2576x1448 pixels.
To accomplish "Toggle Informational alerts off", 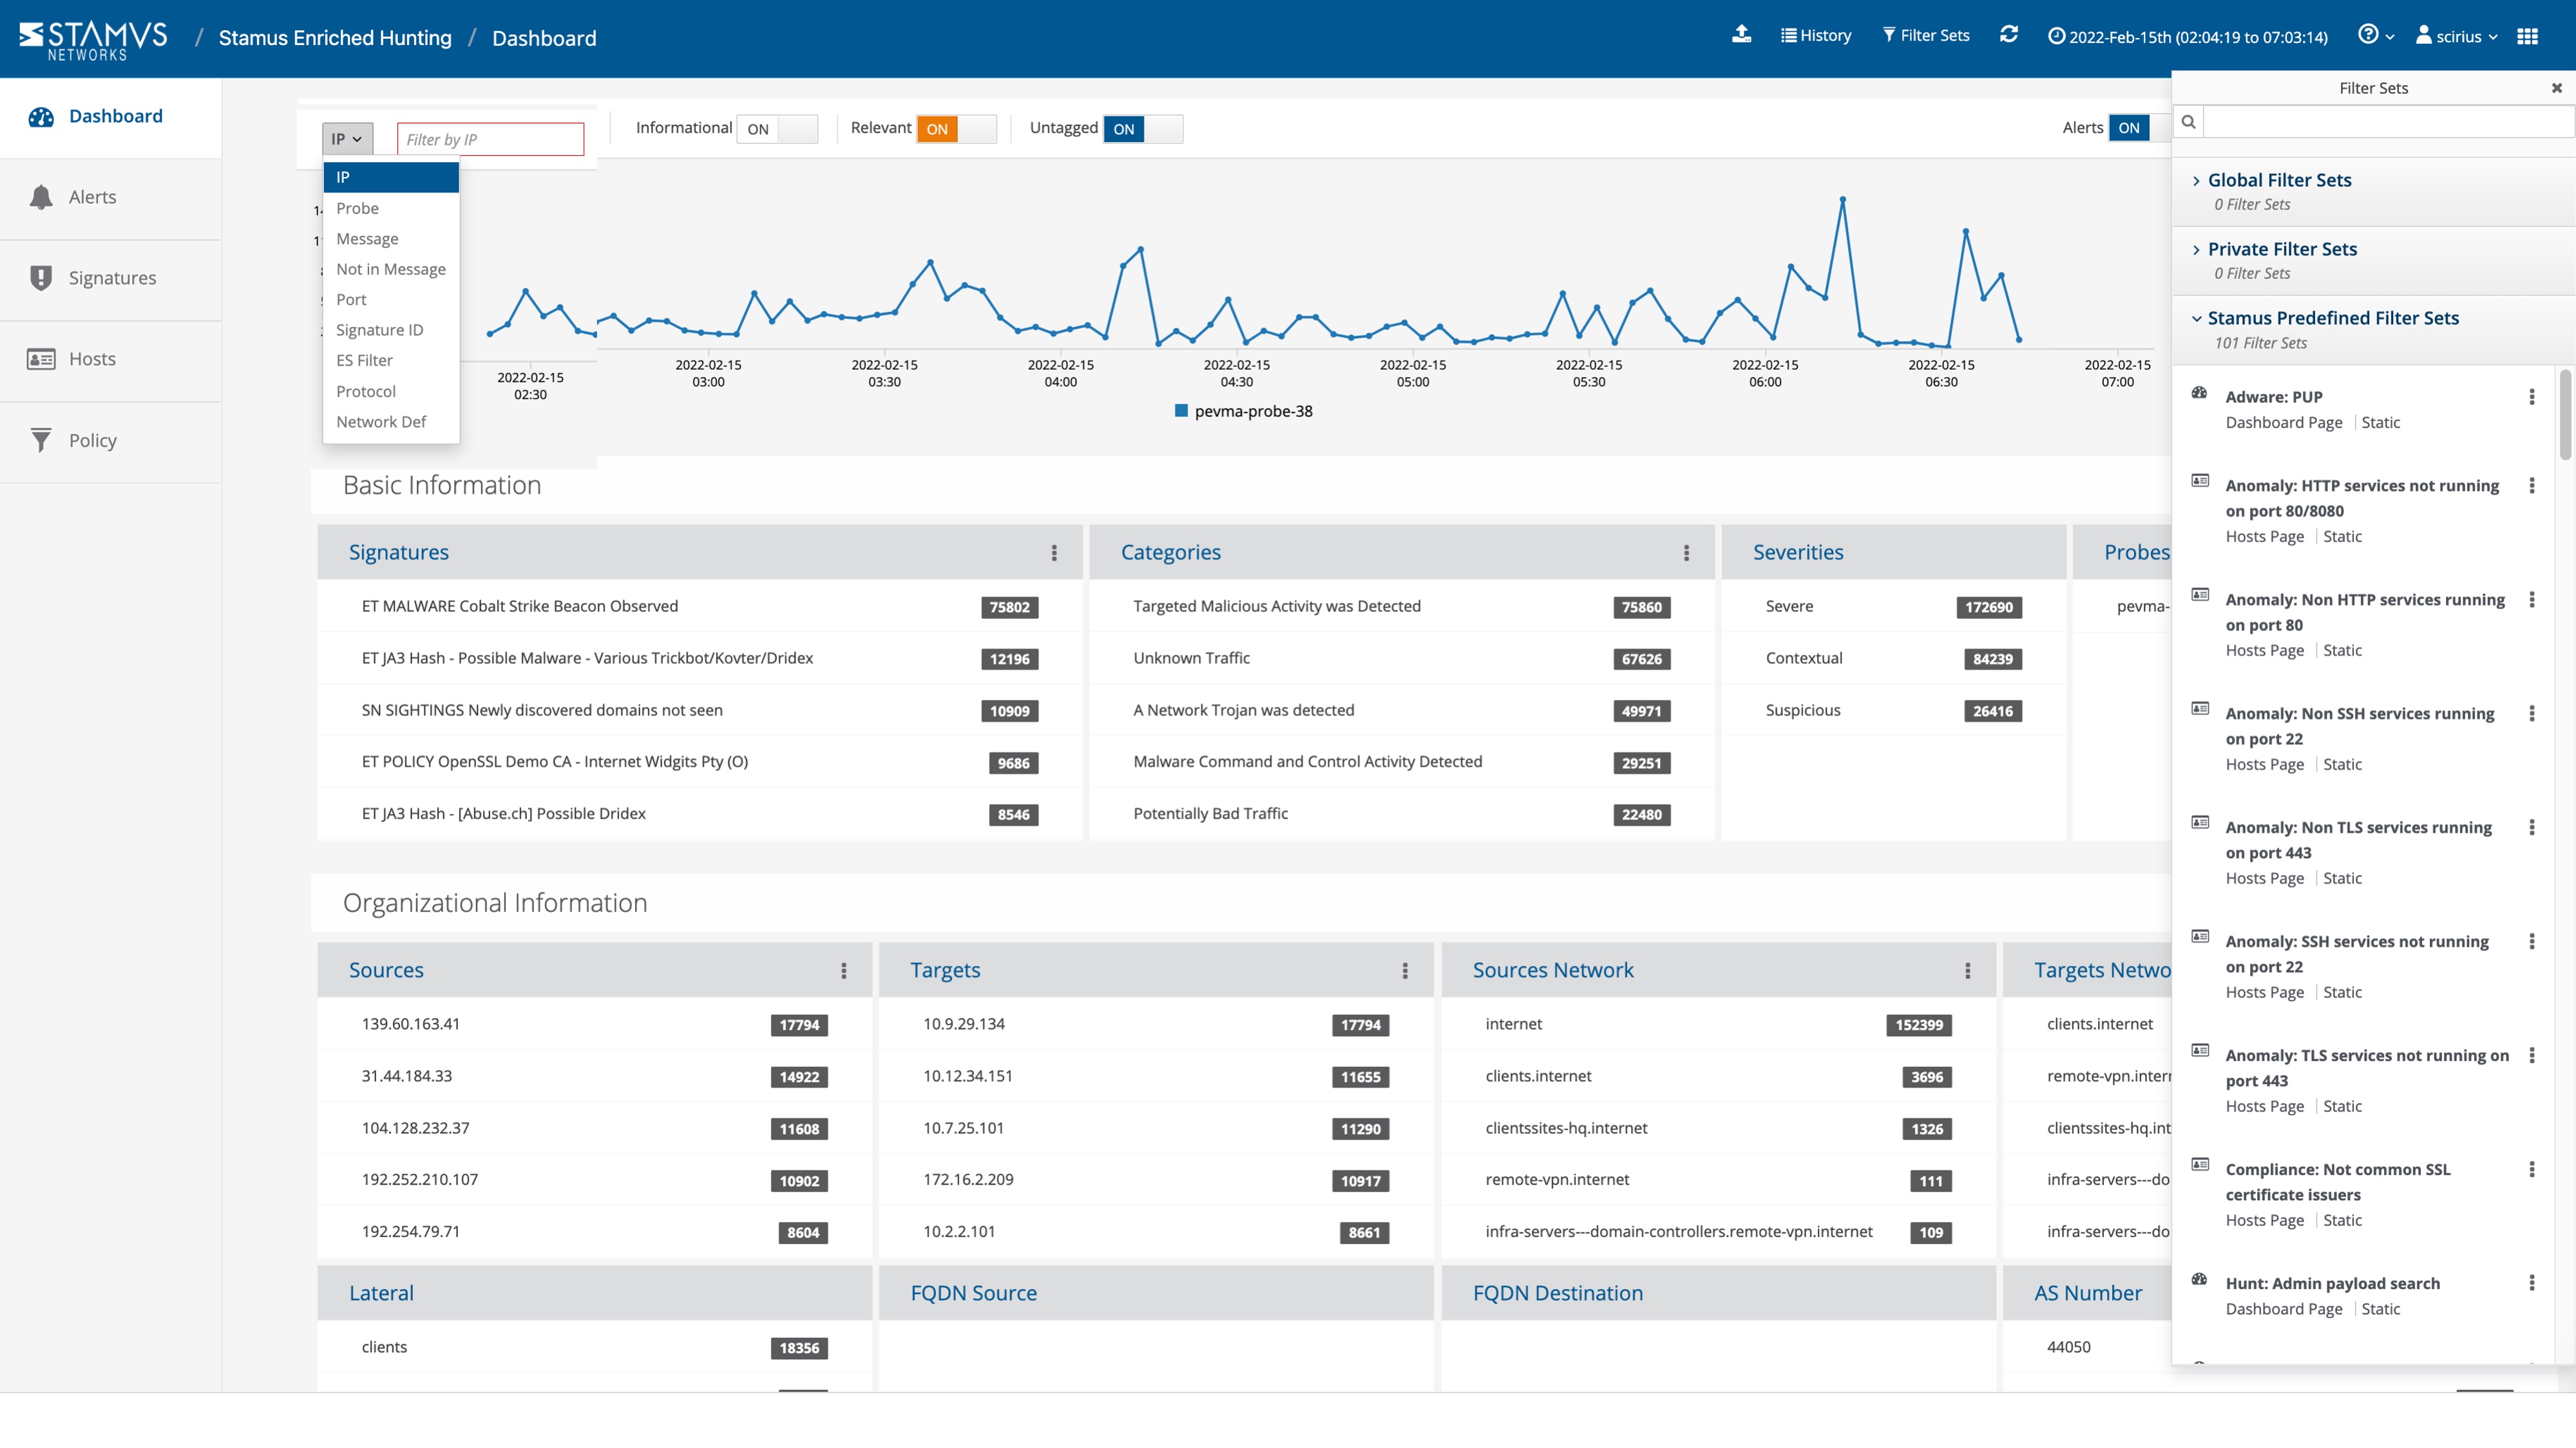I will click(778, 128).
